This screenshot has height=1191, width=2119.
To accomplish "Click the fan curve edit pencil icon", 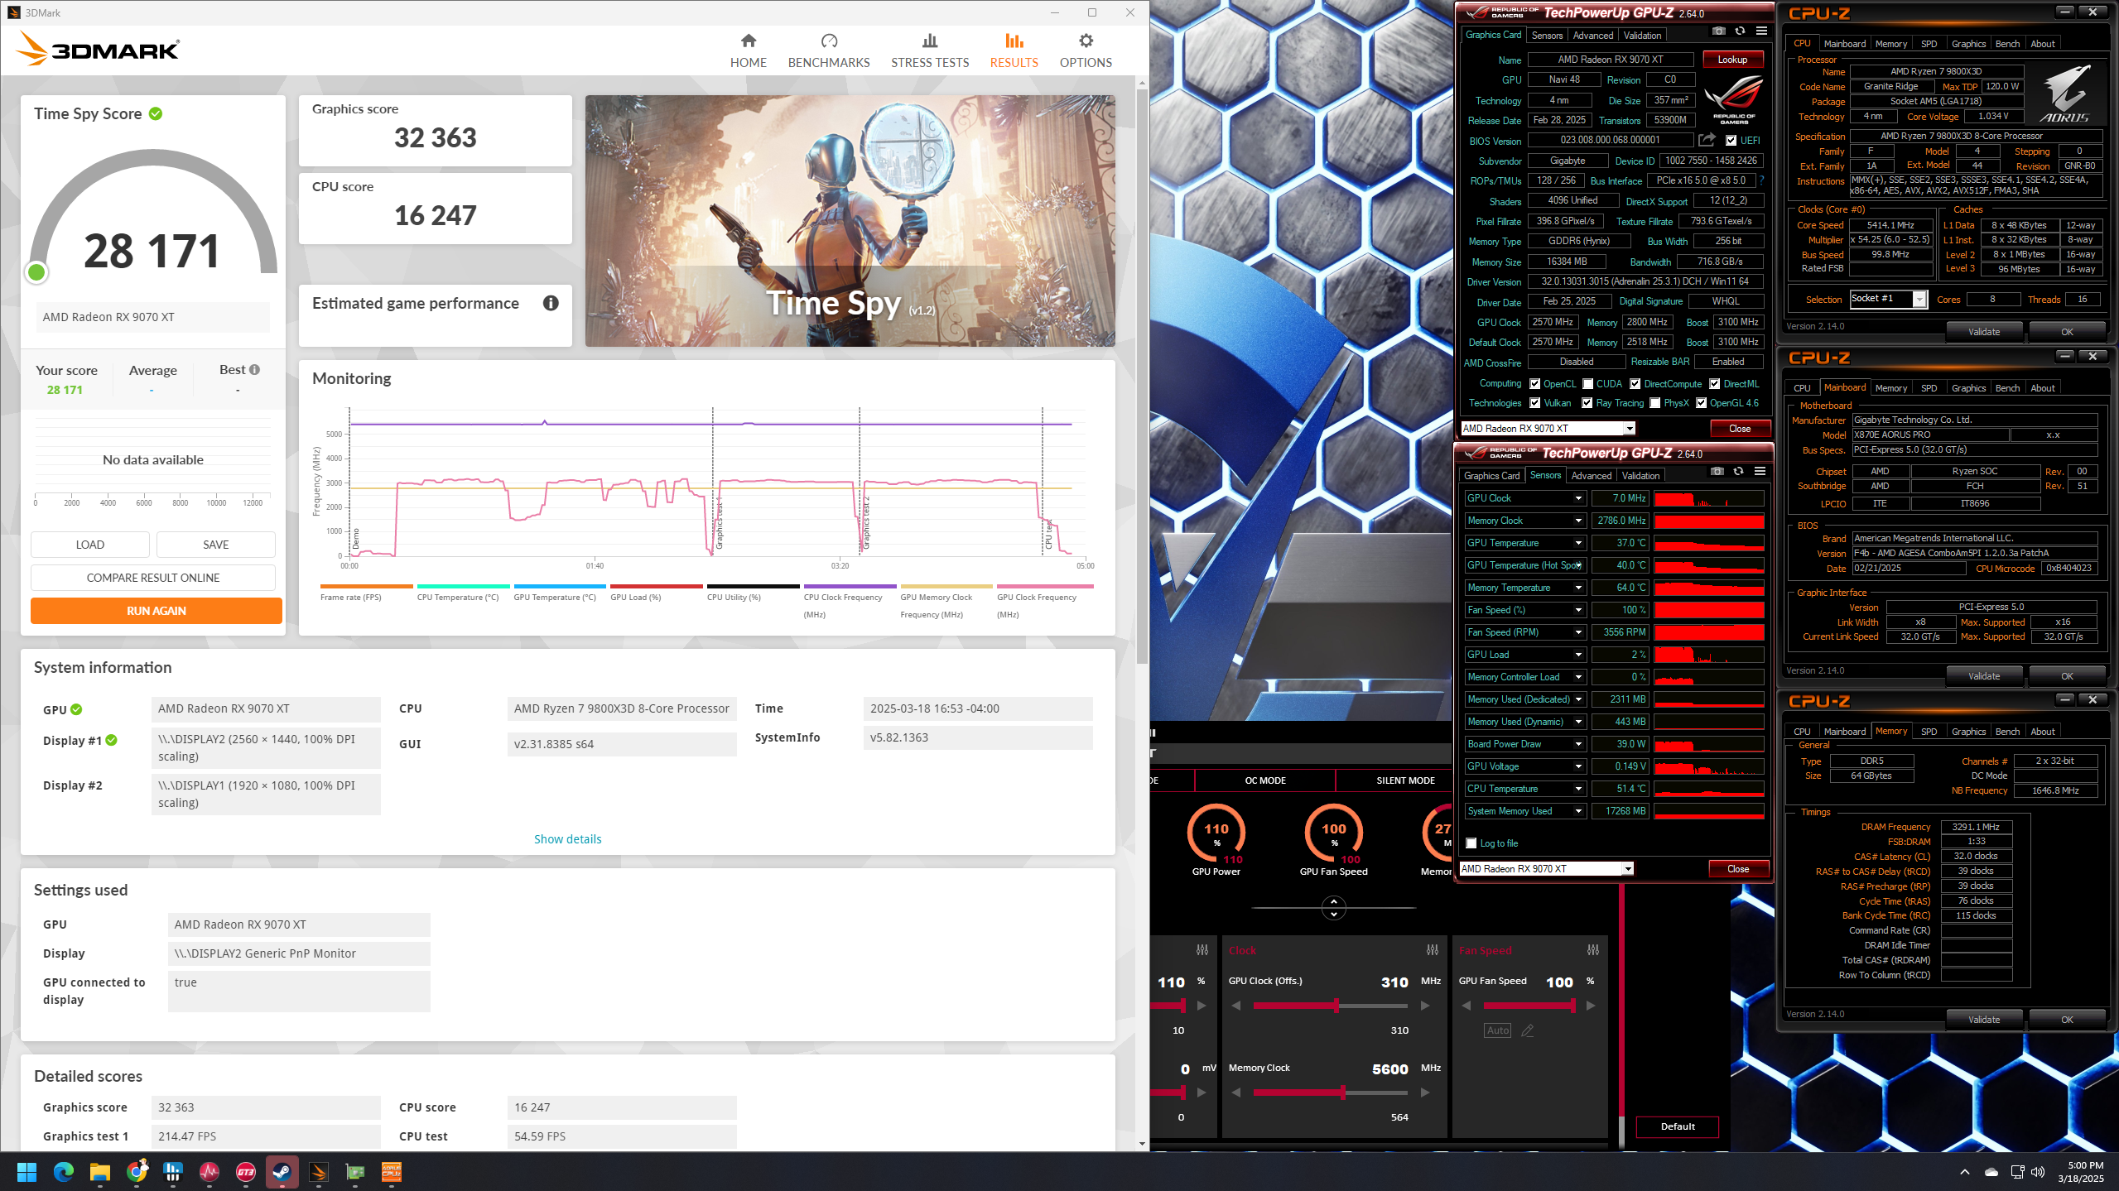I will [x=1528, y=1030].
